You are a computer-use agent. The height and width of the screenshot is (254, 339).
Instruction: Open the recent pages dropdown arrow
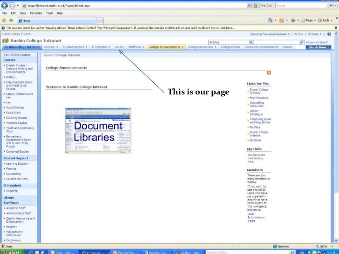[18, 6]
